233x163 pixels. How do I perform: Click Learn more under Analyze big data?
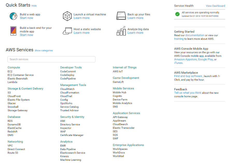click(x=135, y=33)
